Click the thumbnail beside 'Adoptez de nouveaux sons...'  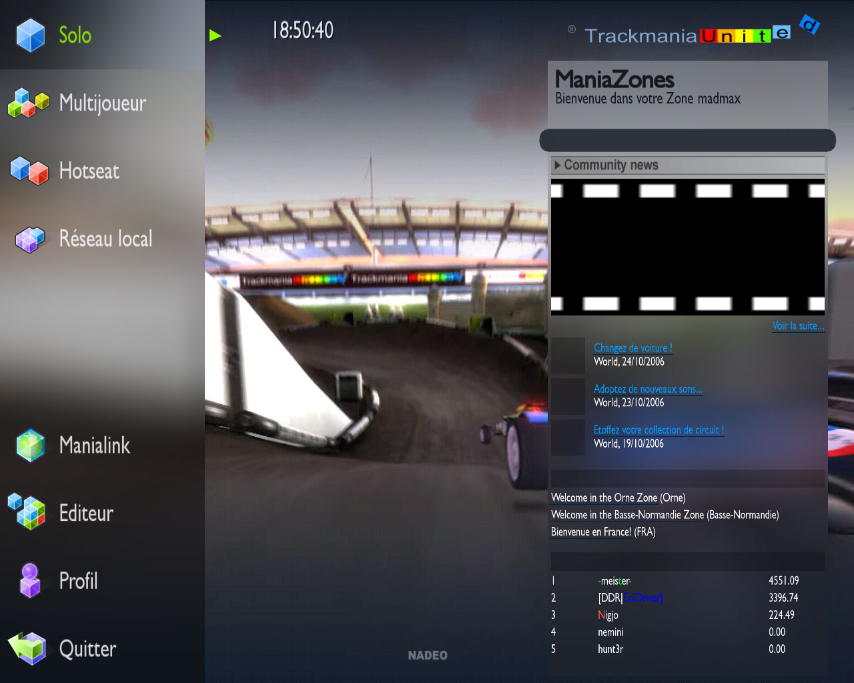568,396
